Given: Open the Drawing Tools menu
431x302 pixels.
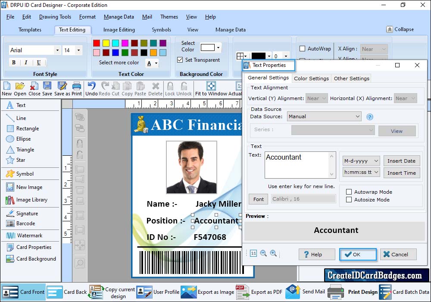Looking at the screenshot, I should point(55,17).
